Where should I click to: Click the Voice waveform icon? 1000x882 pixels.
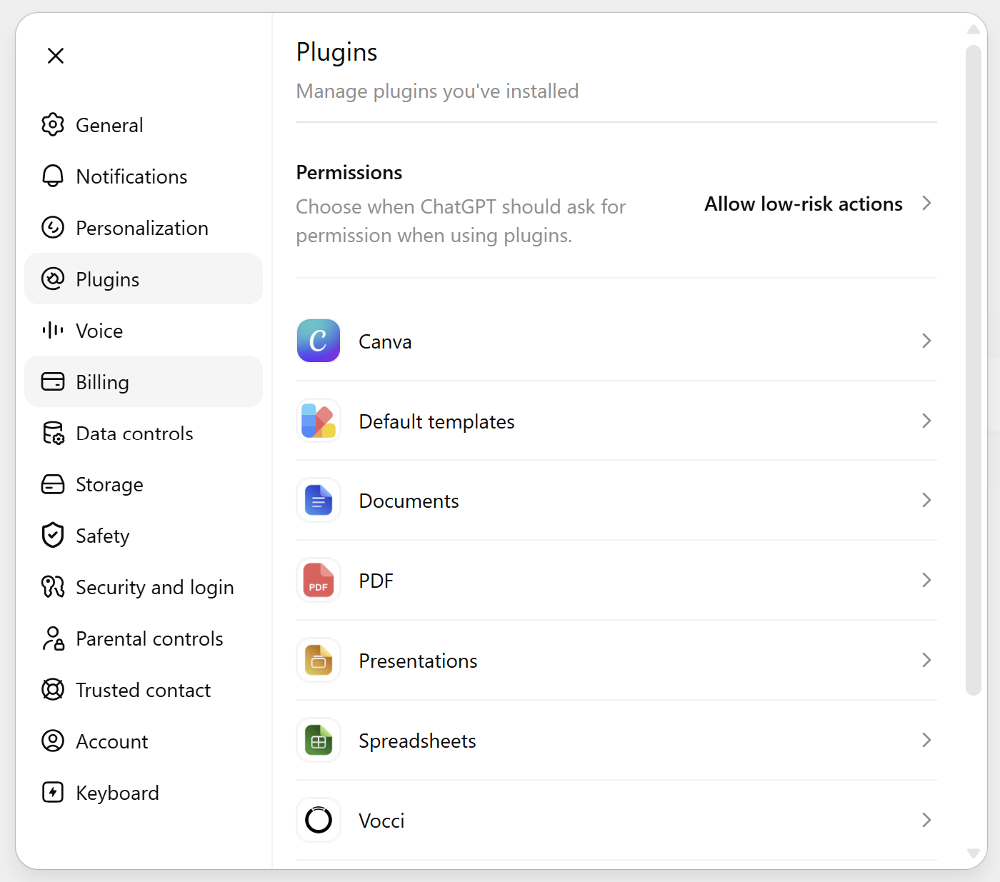click(53, 331)
